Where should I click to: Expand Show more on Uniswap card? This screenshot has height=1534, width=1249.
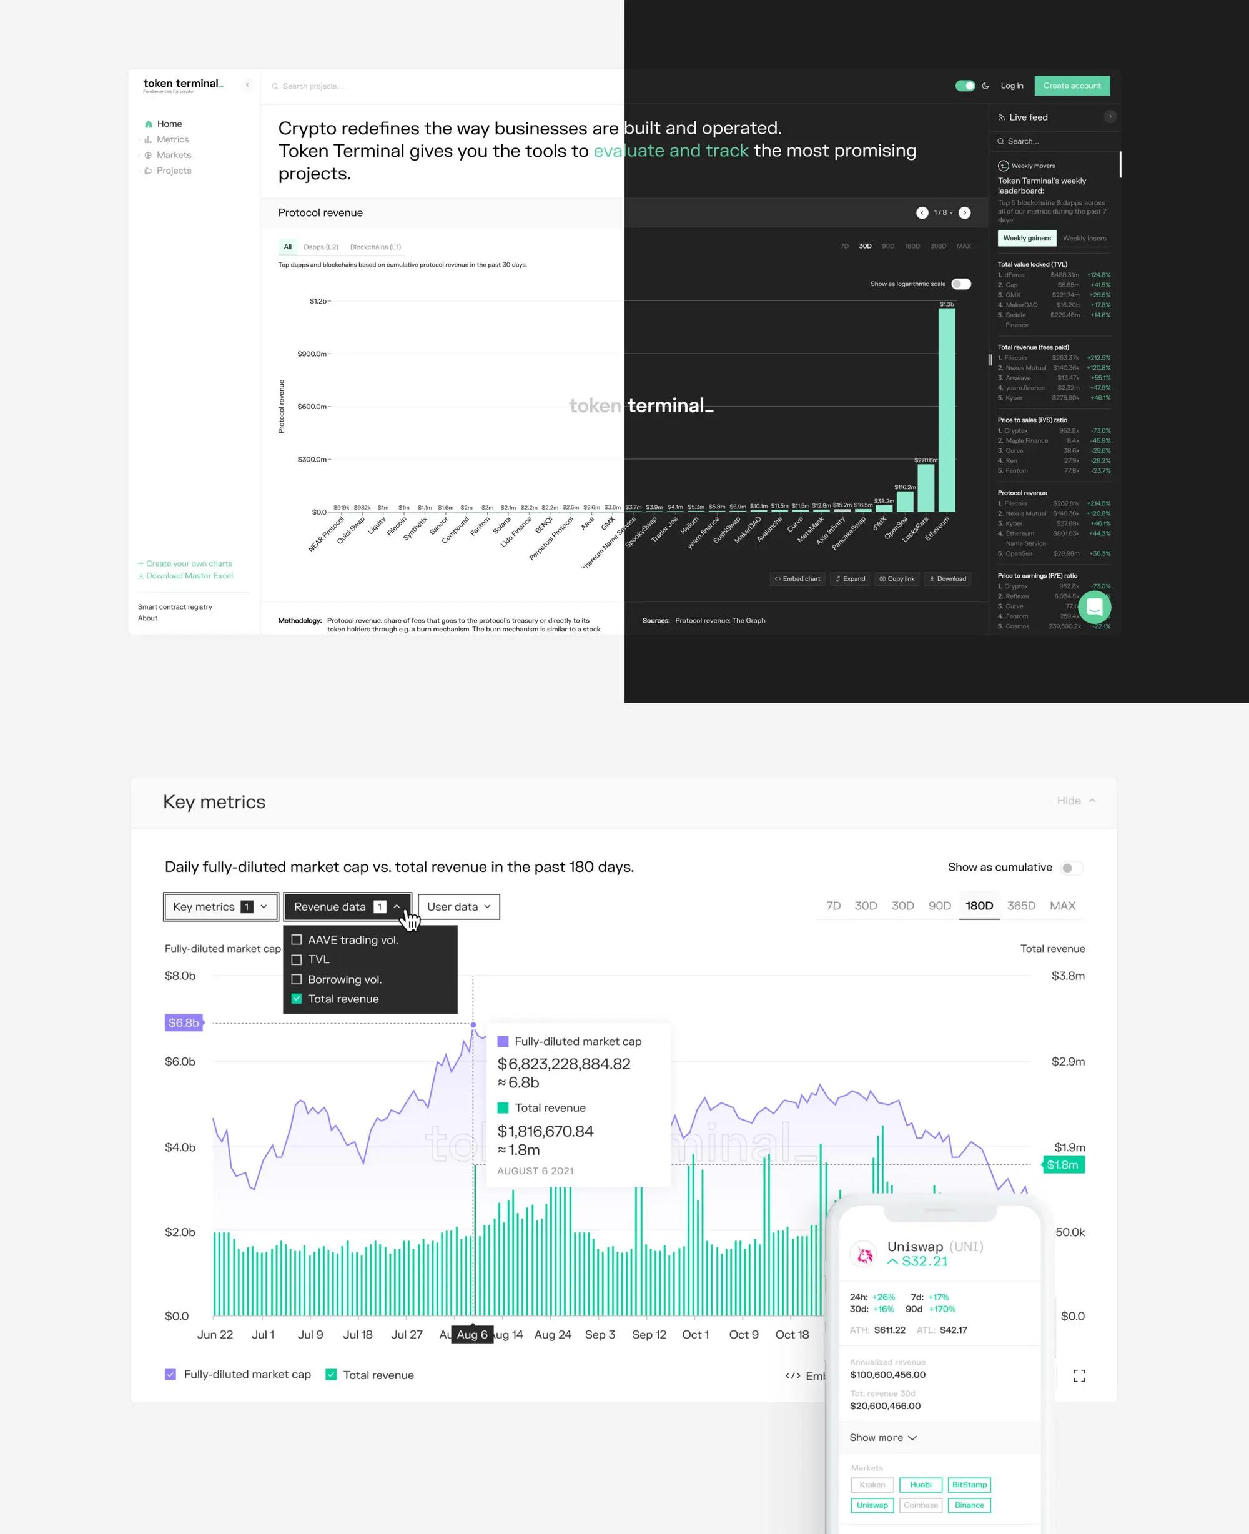(x=883, y=1438)
